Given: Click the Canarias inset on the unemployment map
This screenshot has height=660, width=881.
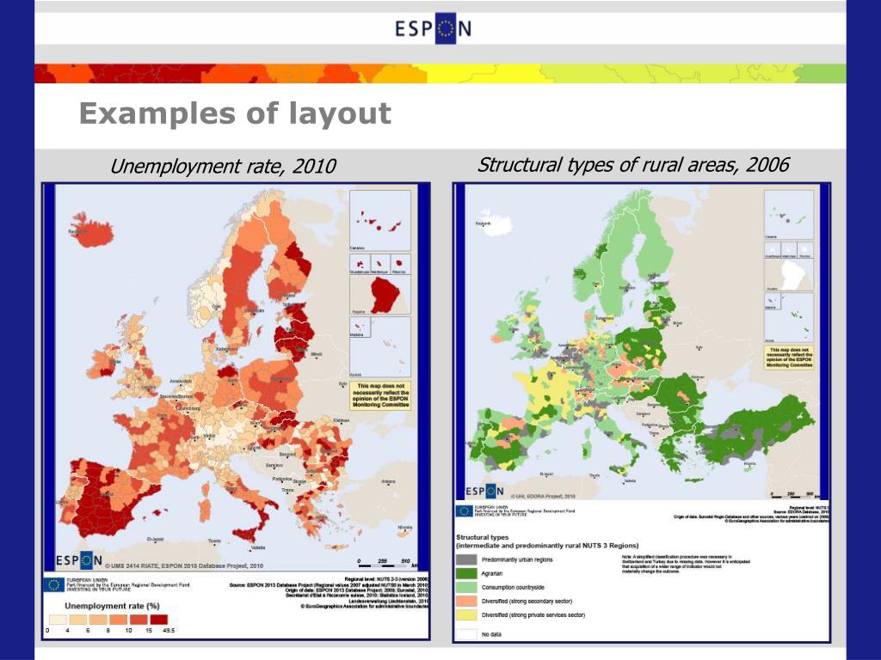Looking at the screenshot, I should coord(380,221).
